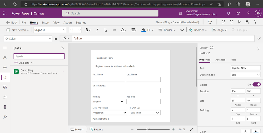Expand the Add data menu
This screenshot has height=133, width=263.
pos(24,63)
